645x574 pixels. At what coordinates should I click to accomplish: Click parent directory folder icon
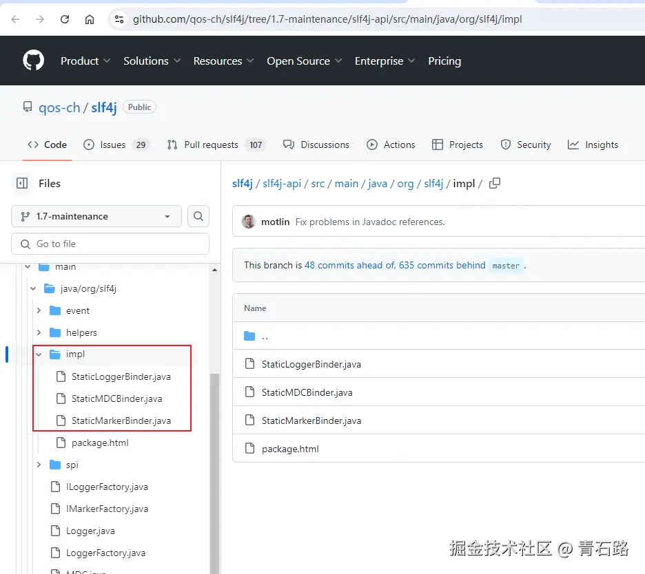(x=249, y=336)
